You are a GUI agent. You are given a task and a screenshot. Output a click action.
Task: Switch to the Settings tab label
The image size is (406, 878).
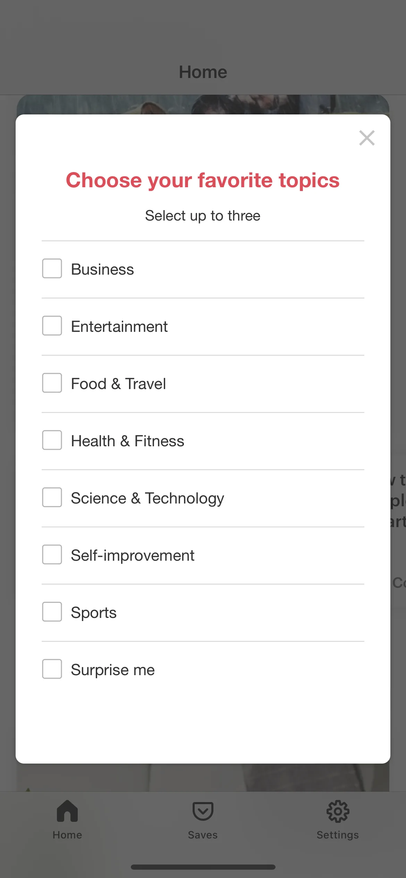pos(338,835)
